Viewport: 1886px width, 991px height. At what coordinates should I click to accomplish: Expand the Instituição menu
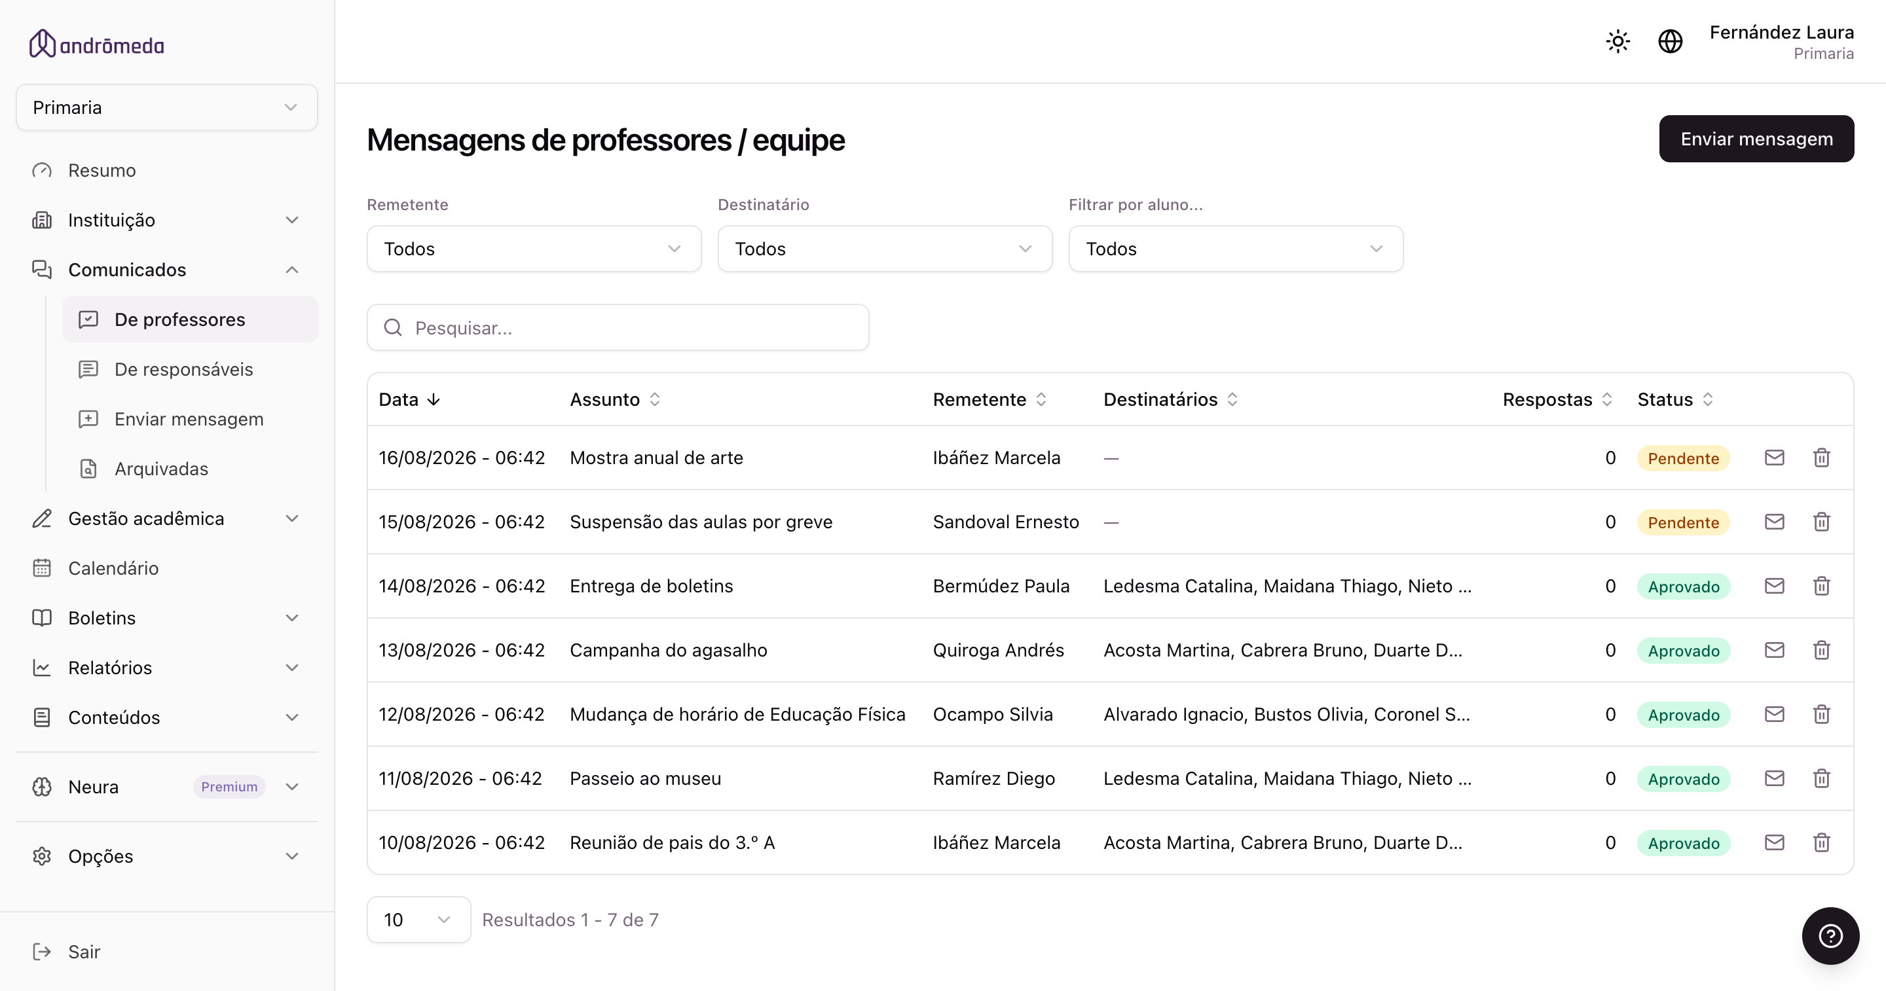167,221
